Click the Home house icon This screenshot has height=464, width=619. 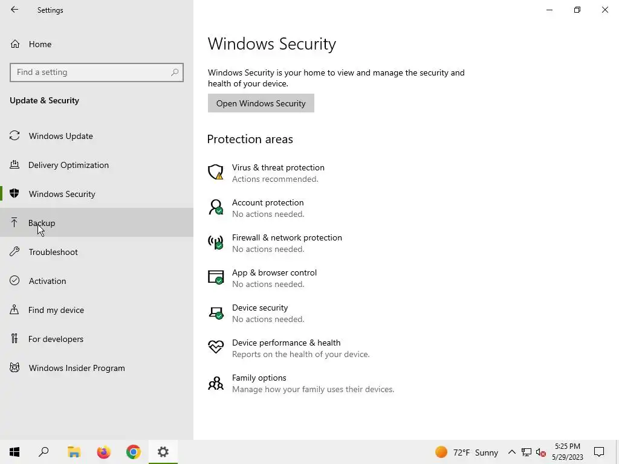pos(15,43)
